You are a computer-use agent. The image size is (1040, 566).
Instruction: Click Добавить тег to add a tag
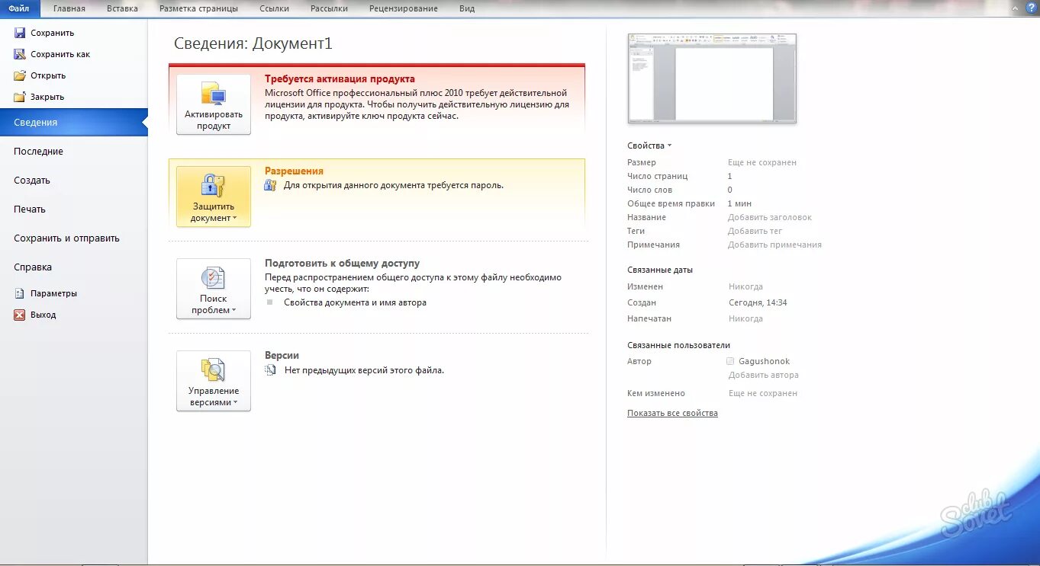755,230
